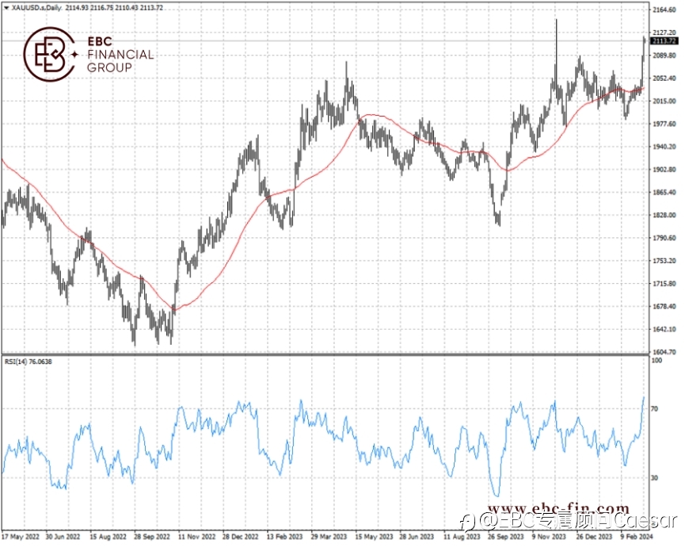Select the 11 Nov 2022 date marker
This screenshot has width=685, height=555.
(197, 537)
